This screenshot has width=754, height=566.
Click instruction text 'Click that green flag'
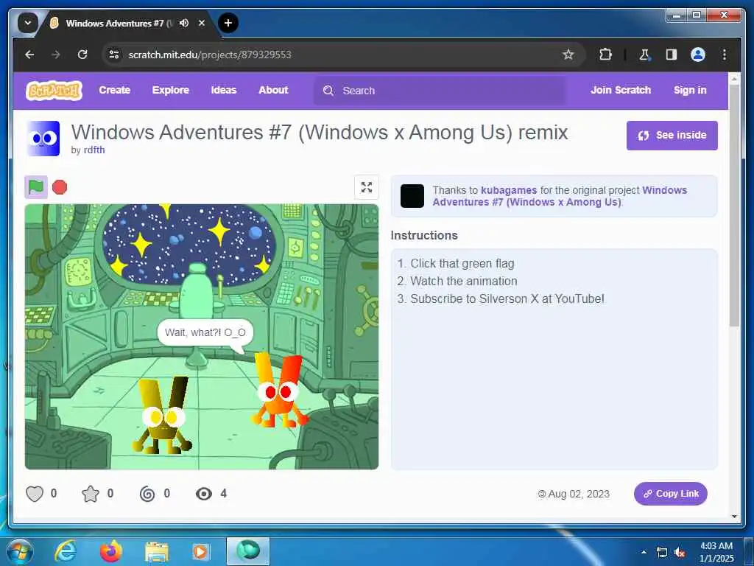[x=462, y=264]
